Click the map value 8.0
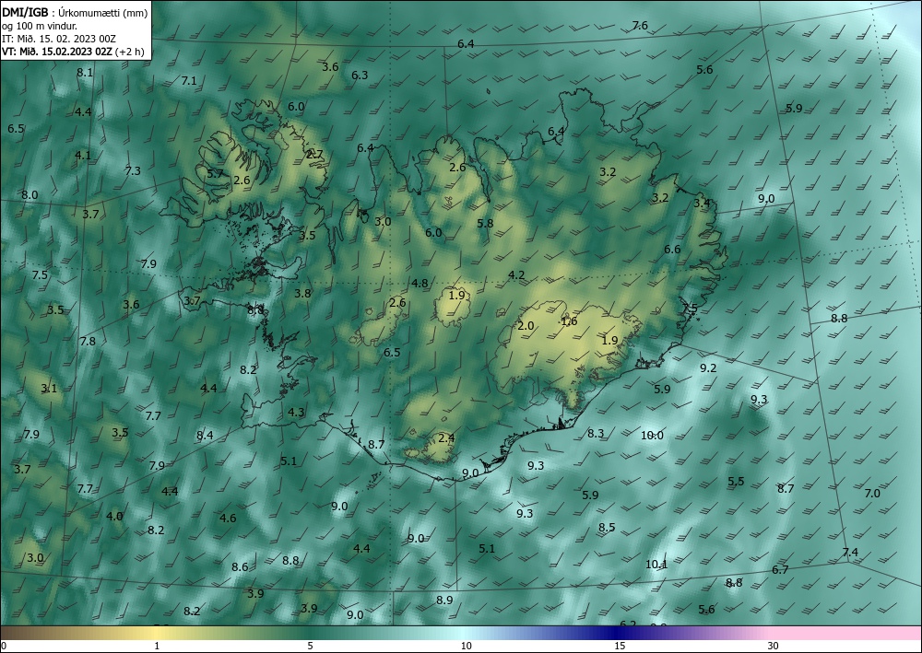922x653 pixels. point(30,195)
